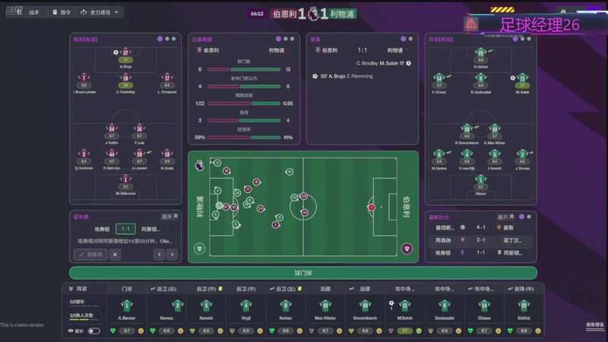Click Alisson goalkeeper shirt in Liverpool formation
Screen dimensions: 608x342
click(481, 179)
